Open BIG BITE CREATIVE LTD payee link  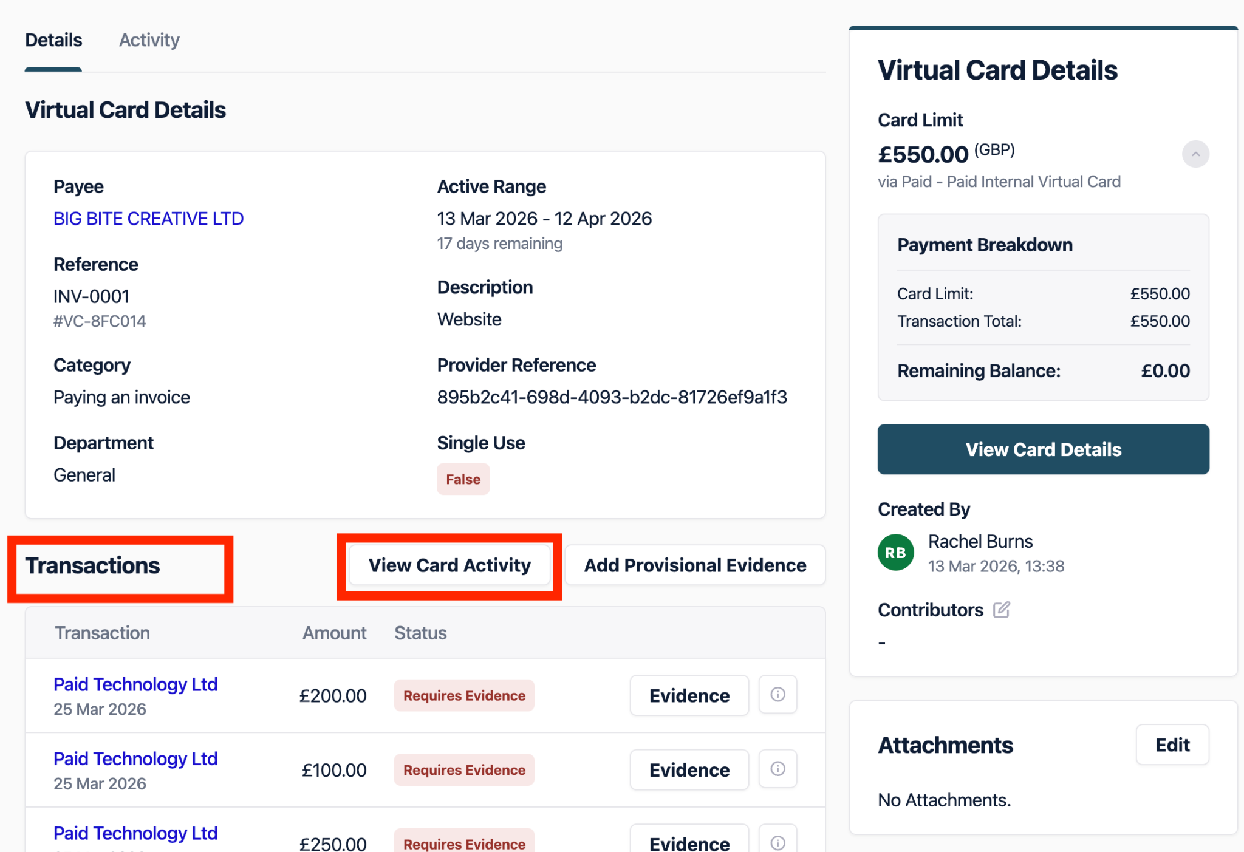pos(149,219)
